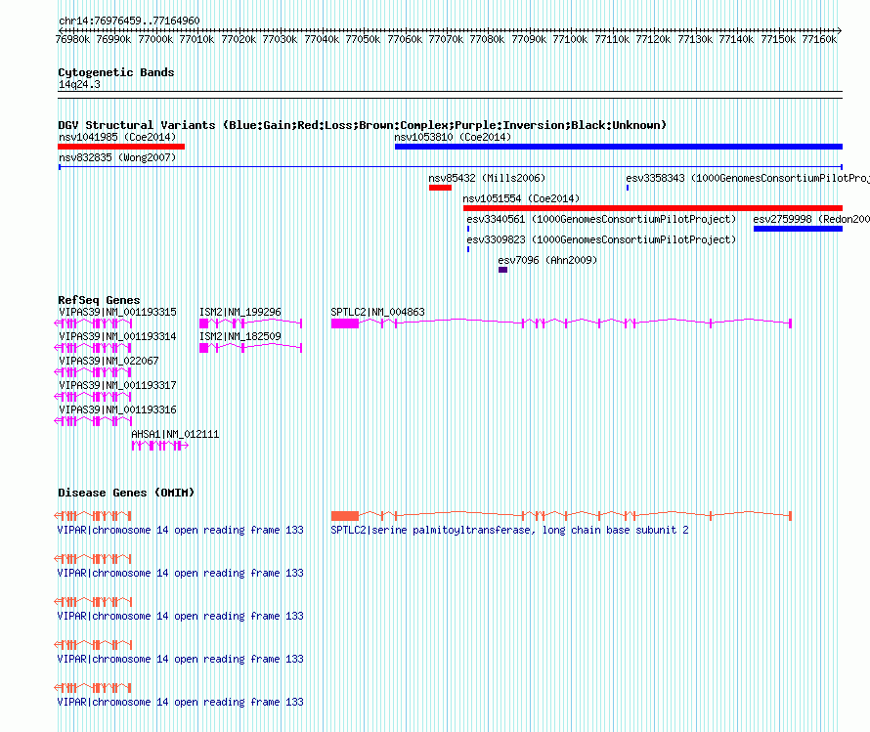Screen dimensions: 870x732
Task: Click the nsv1051554 (Coe2014) text label
Action: (x=521, y=198)
